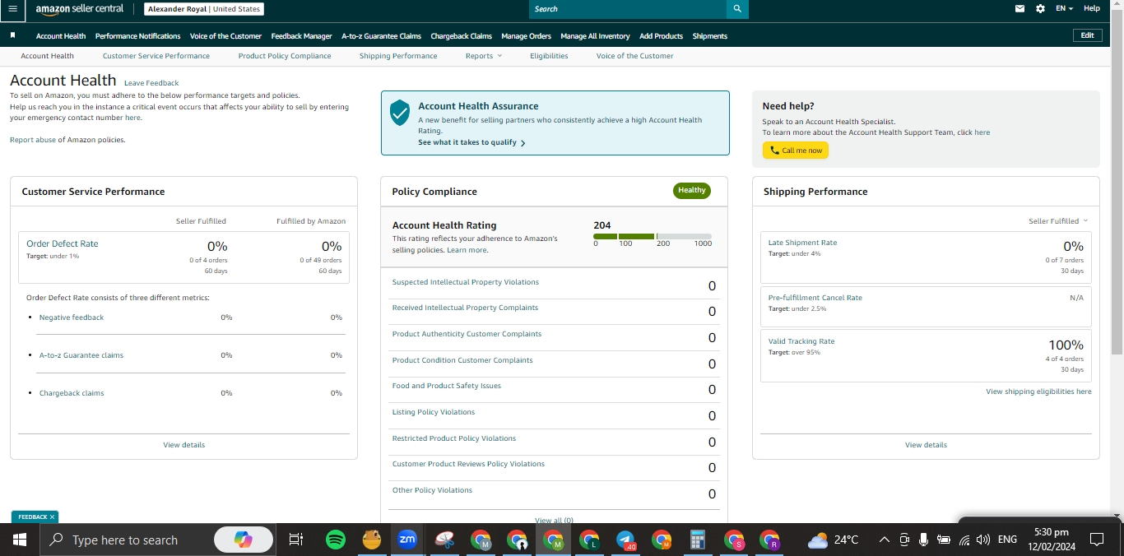This screenshot has width=1124, height=556.
Task: Click the Amazon Seller Central logo
Action: pyautogui.click(x=80, y=9)
